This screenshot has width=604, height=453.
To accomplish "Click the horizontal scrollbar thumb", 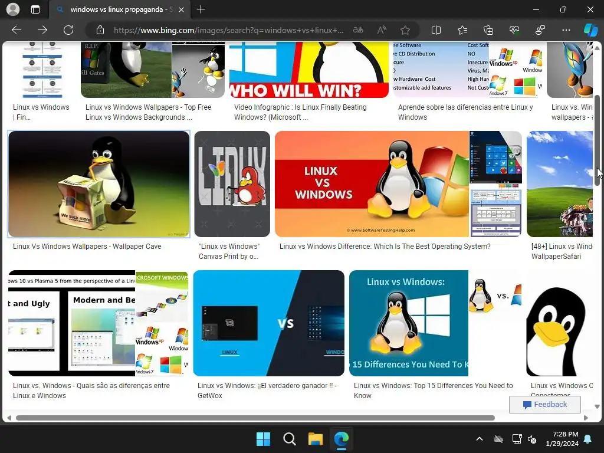I will [x=255, y=418].
